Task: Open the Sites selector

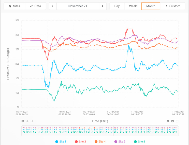Action: pos(14,6)
